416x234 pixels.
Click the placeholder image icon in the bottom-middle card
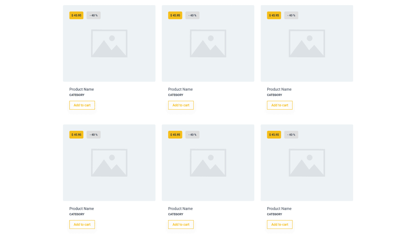[x=208, y=162]
